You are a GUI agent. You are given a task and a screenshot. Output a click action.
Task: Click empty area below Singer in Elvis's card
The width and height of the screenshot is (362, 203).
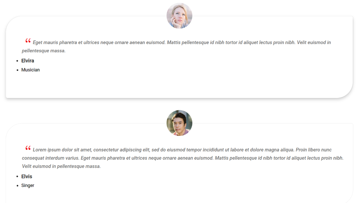pos(123,195)
